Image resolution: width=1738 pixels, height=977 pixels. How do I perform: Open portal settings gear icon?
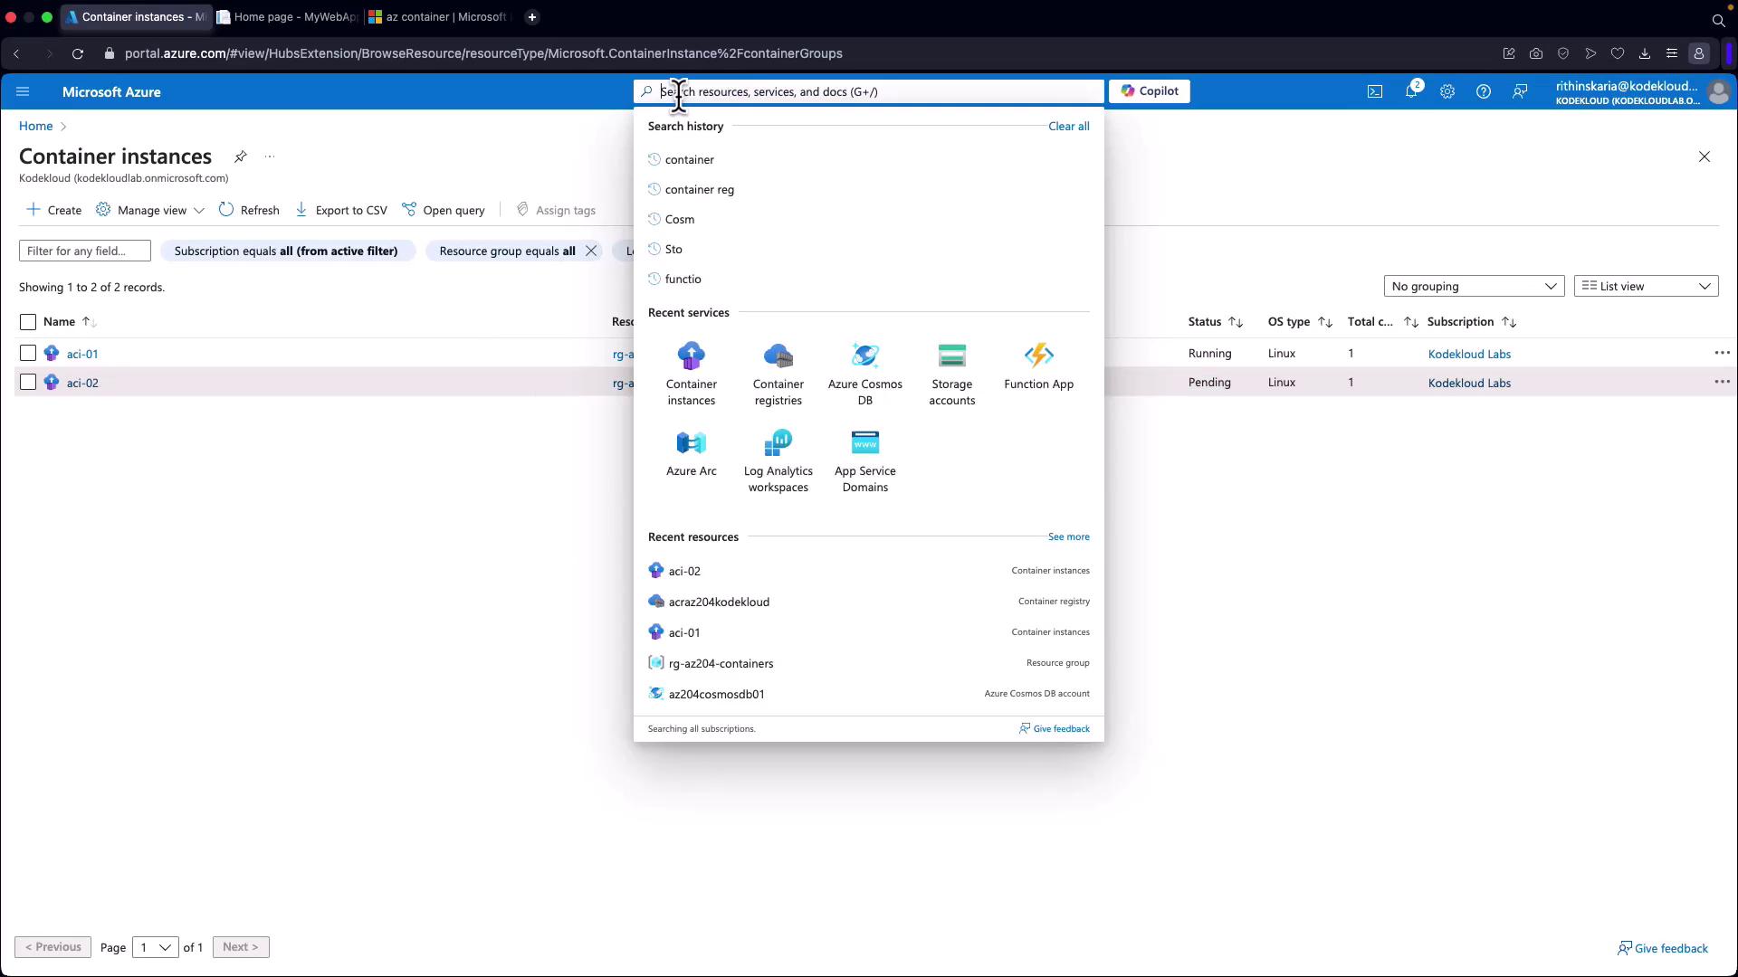[x=1447, y=91]
